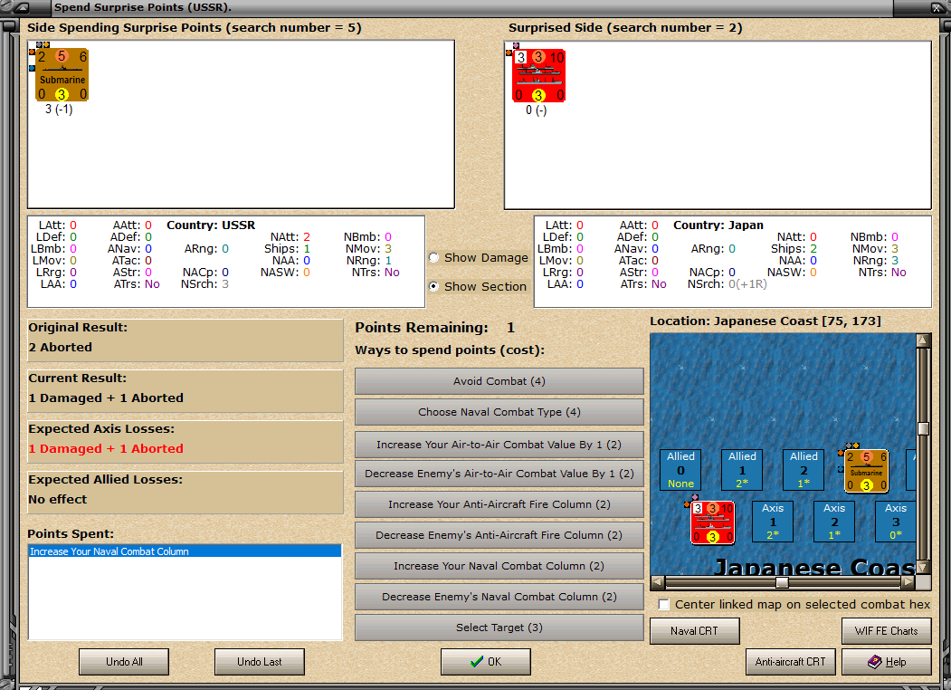Click the 'Original Result: 2 Aborted' panel
The width and height of the screenshot is (951, 690).
tap(185, 340)
